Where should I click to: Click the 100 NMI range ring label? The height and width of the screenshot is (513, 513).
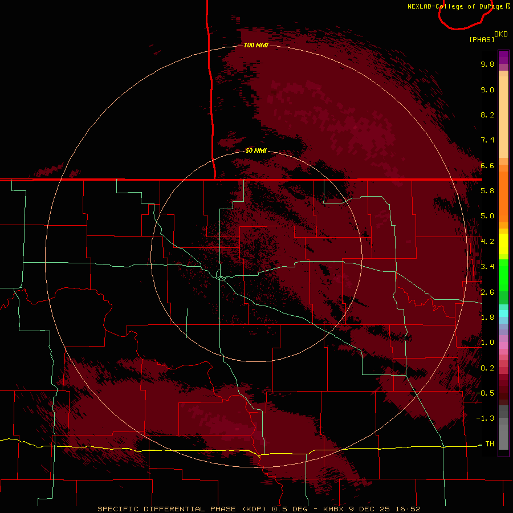click(x=256, y=45)
